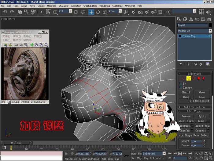
Task: Go to animation start button
Action: point(170,153)
